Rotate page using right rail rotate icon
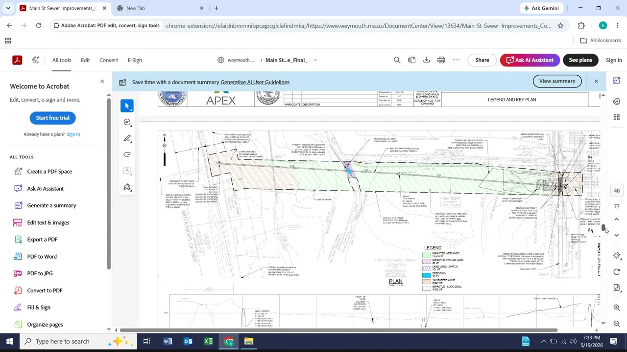This screenshot has width=627, height=352. 617,272
